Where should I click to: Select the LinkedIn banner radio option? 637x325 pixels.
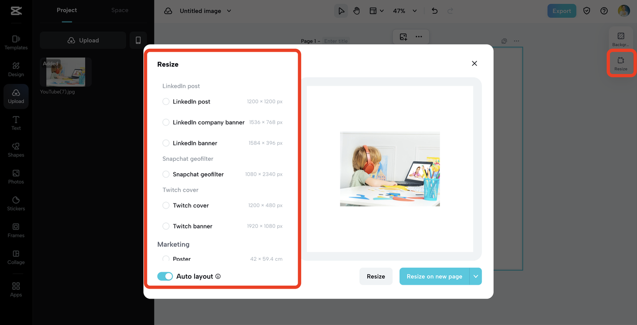point(166,143)
